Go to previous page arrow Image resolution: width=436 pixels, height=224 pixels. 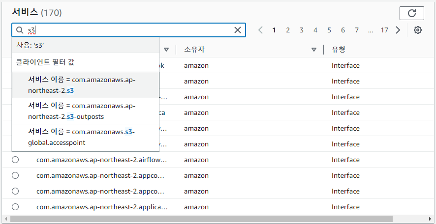(260, 30)
